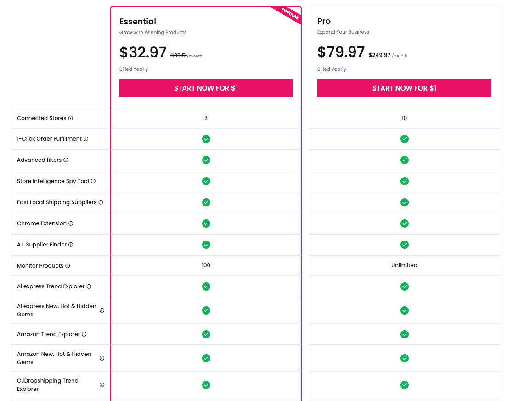
Task: Click the Essential plan title
Action: pos(138,22)
